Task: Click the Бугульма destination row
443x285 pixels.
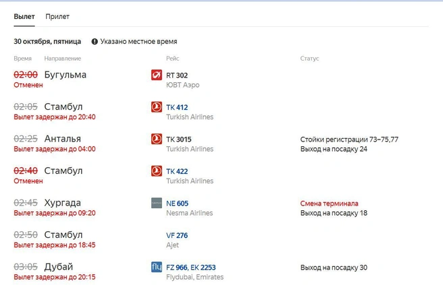Action: pos(221,80)
